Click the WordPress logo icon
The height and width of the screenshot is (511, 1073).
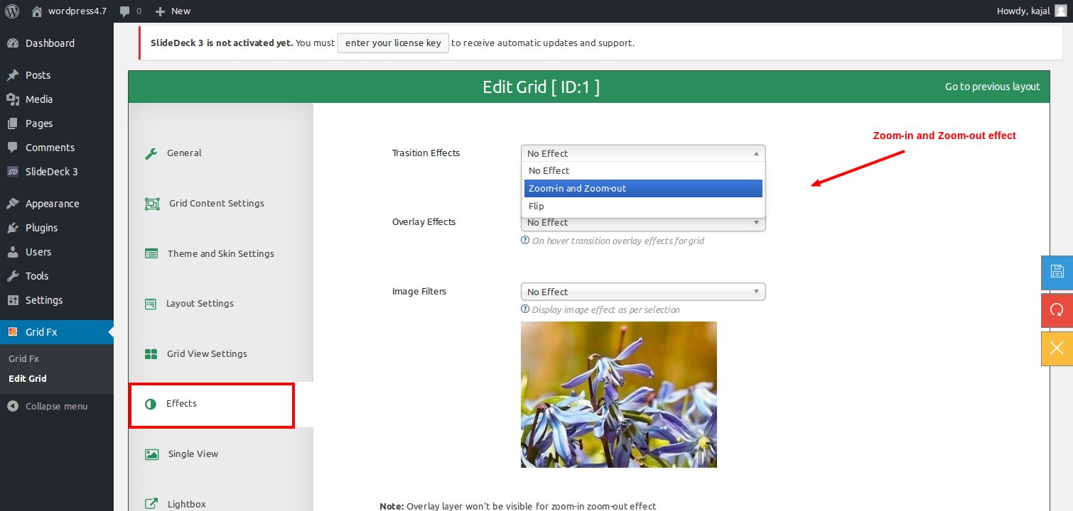tap(12, 11)
